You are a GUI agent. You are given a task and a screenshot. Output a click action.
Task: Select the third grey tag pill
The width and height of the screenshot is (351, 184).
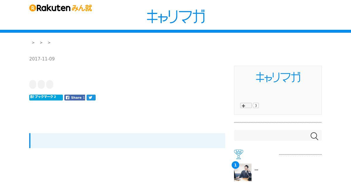pos(50,84)
